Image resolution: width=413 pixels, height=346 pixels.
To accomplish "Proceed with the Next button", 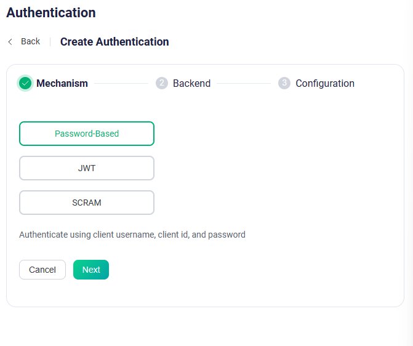I will click(91, 270).
